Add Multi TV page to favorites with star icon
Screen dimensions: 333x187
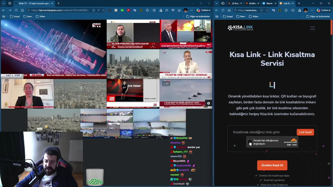(x=103, y=10)
